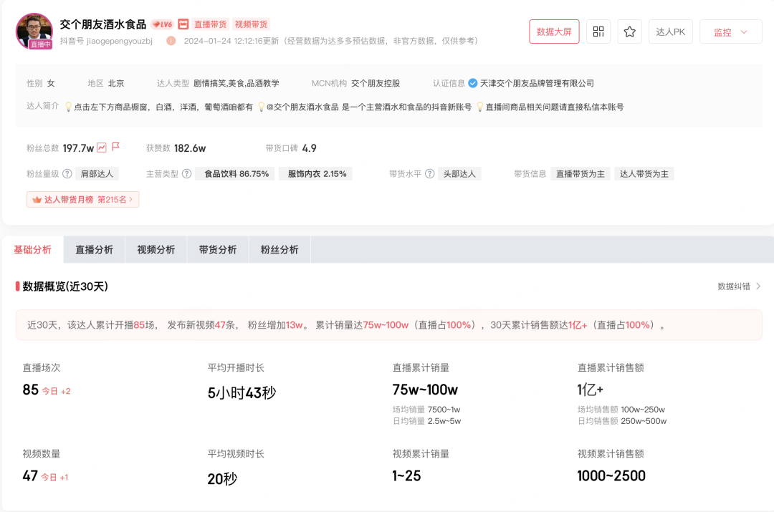Favorite this creator with the star icon
The width and height of the screenshot is (774, 512).
629,32
